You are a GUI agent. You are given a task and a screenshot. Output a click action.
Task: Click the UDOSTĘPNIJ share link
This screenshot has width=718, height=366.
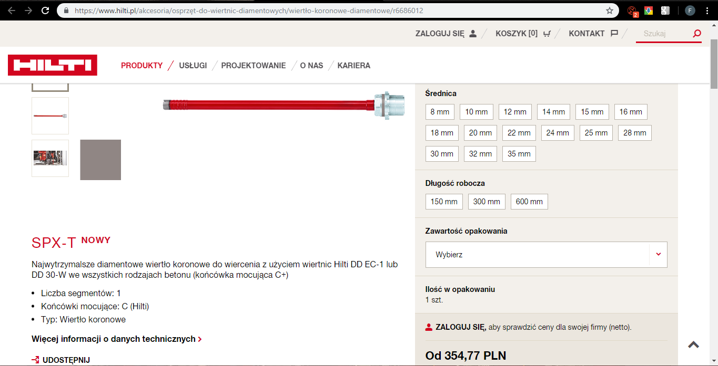(60, 360)
